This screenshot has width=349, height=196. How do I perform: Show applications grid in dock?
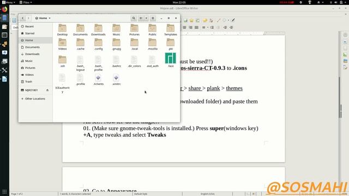point(4,192)
